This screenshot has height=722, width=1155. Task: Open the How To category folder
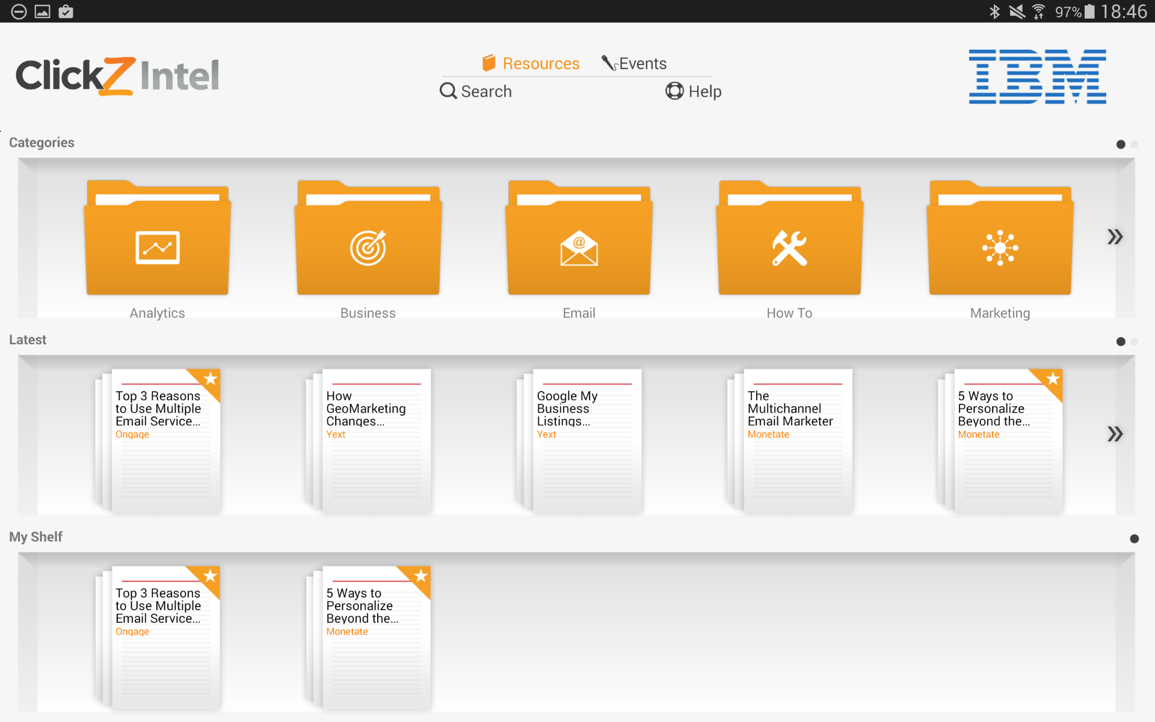click(789, 241)
